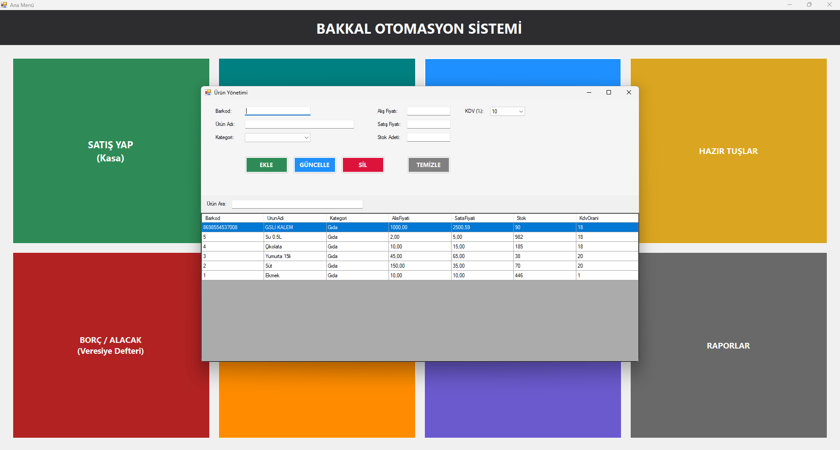This screenshot has height=450, width=840.
Task: Click the red SİL button
Action: coord(363,165)
